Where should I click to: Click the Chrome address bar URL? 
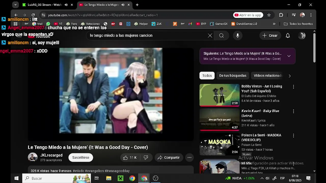pos(103,15)
